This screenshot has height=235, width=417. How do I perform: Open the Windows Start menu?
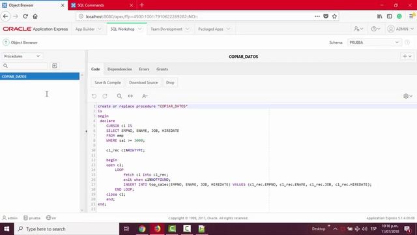pos(7,229)
